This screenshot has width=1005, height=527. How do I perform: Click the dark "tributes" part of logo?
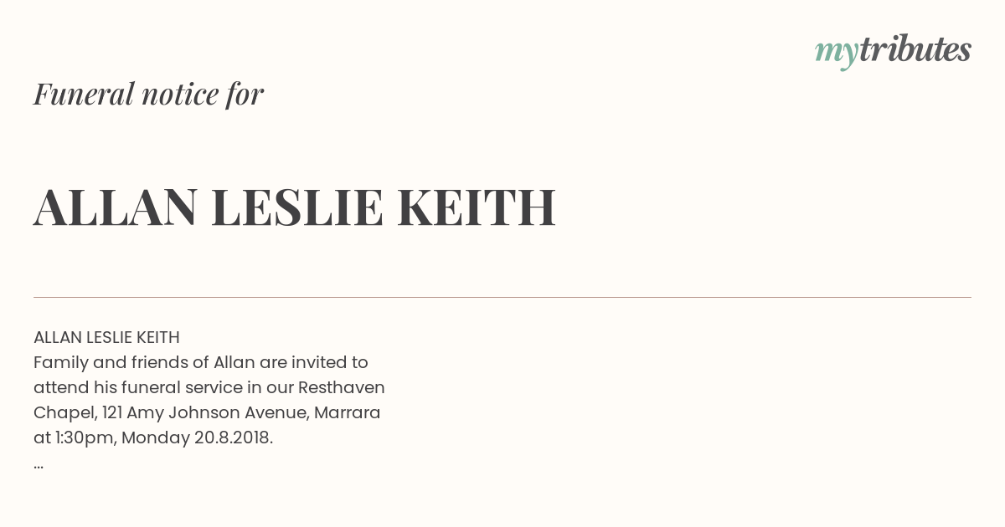click(915, 49)
